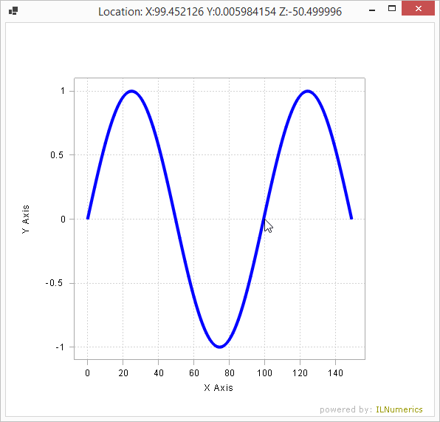The height and width of the screenshot is (422, 440).
Task: Click the Y axis tick label -1
Action: tap(60, 347)
